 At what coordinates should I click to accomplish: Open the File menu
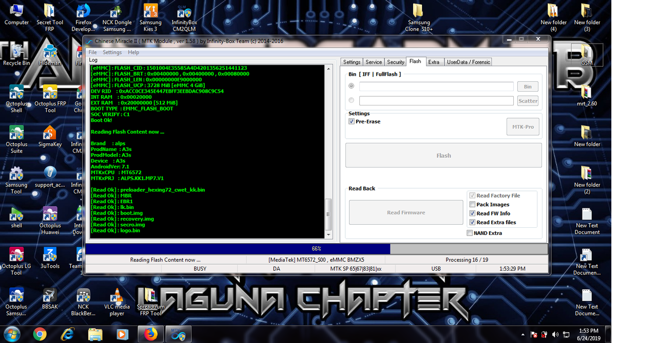click(92, 52)
